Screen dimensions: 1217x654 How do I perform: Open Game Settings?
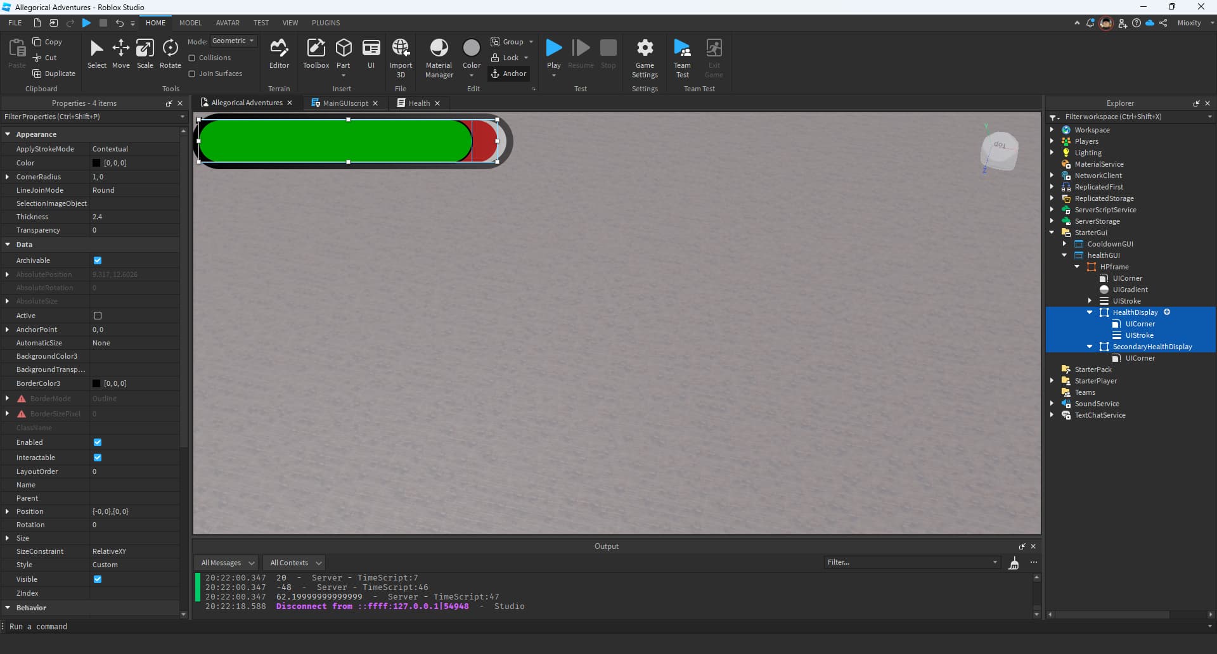pyautogui.click(x=645, y=57)
